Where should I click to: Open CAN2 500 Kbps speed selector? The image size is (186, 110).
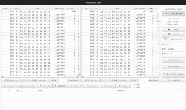pyautogui.click(x=91, y=80)
